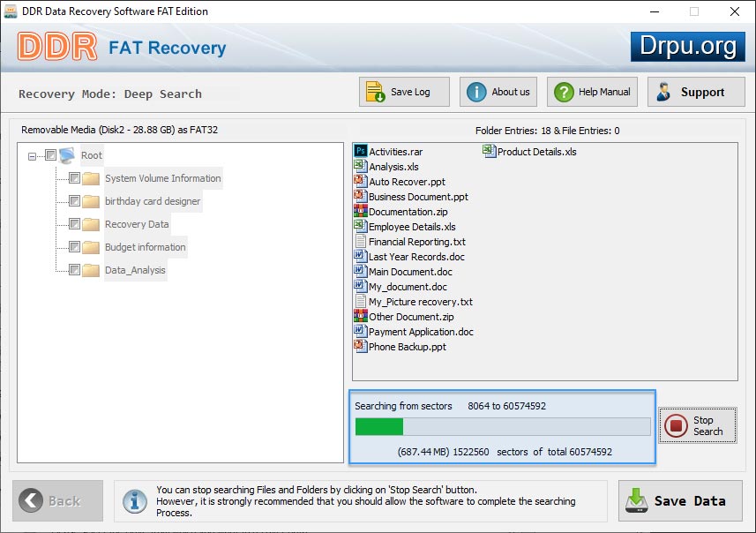Click the DDR logo in header
This screenshot has width=756, height=533.
coord(57,47)
